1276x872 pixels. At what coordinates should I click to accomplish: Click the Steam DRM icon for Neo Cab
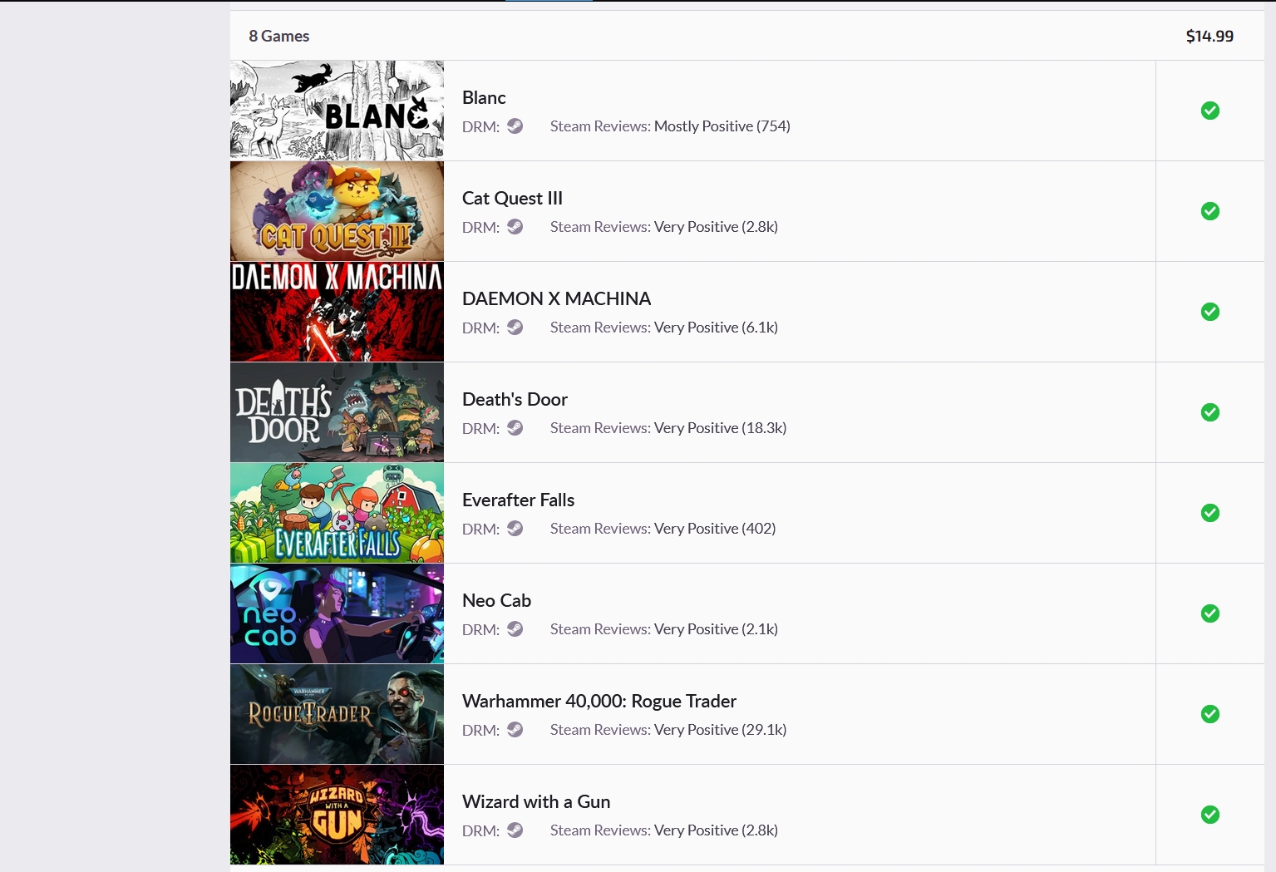point(515,629)
